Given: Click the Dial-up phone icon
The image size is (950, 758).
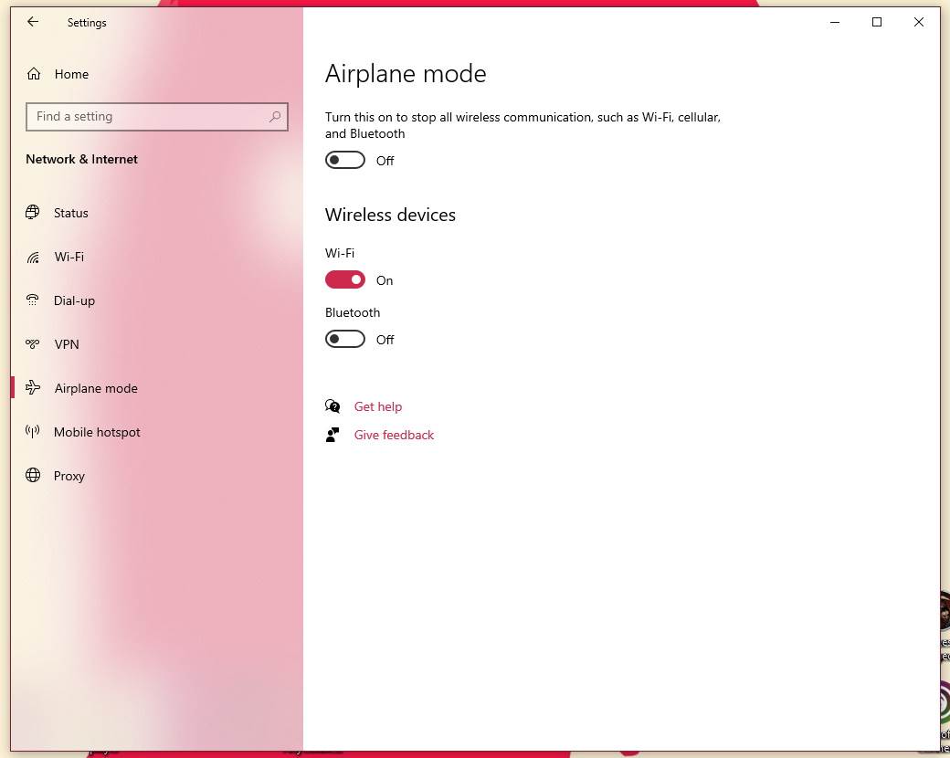Looking at the screenshot, I should [x=33, y=300].
